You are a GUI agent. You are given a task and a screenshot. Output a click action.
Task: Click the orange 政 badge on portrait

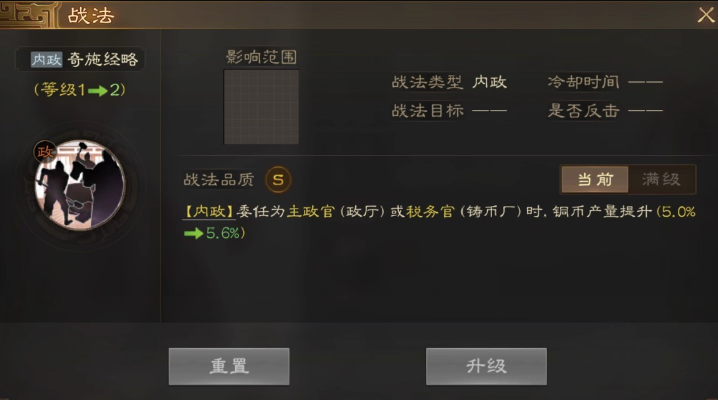pyautogui.click(x=44, y=151)
